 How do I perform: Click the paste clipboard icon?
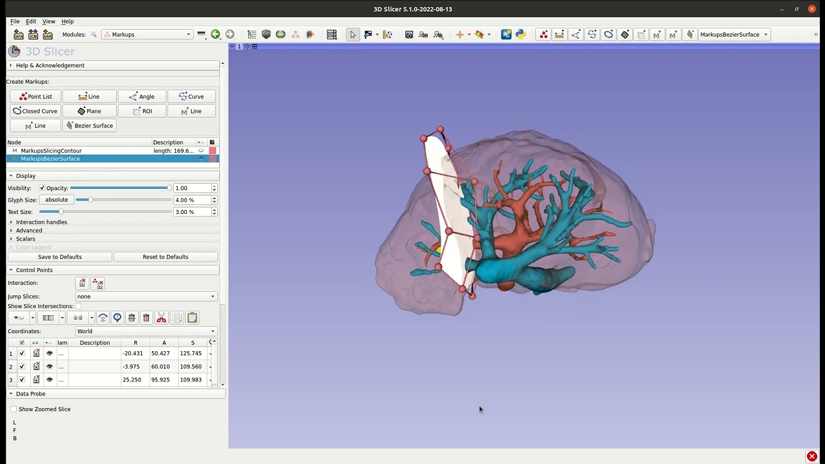[x=192, y=318]
